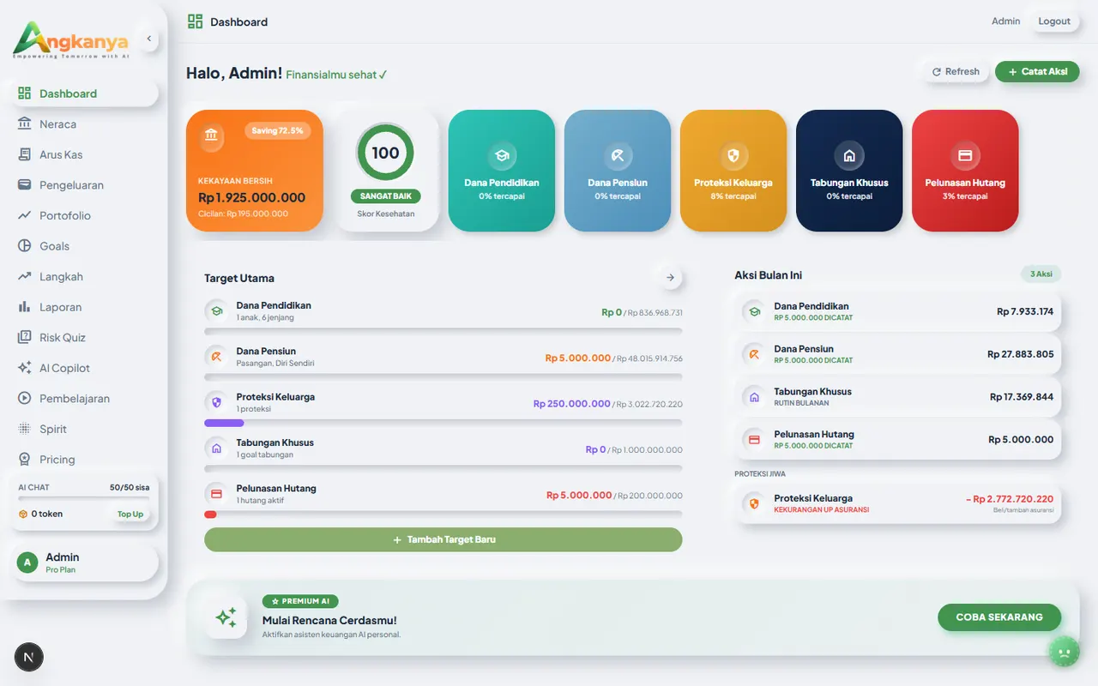Click the Refresh button

[956, 72]
